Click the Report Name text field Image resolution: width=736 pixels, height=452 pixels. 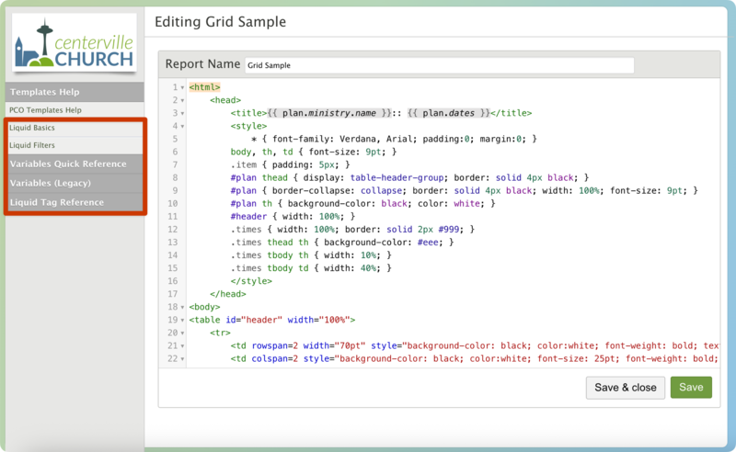point(440,65)
